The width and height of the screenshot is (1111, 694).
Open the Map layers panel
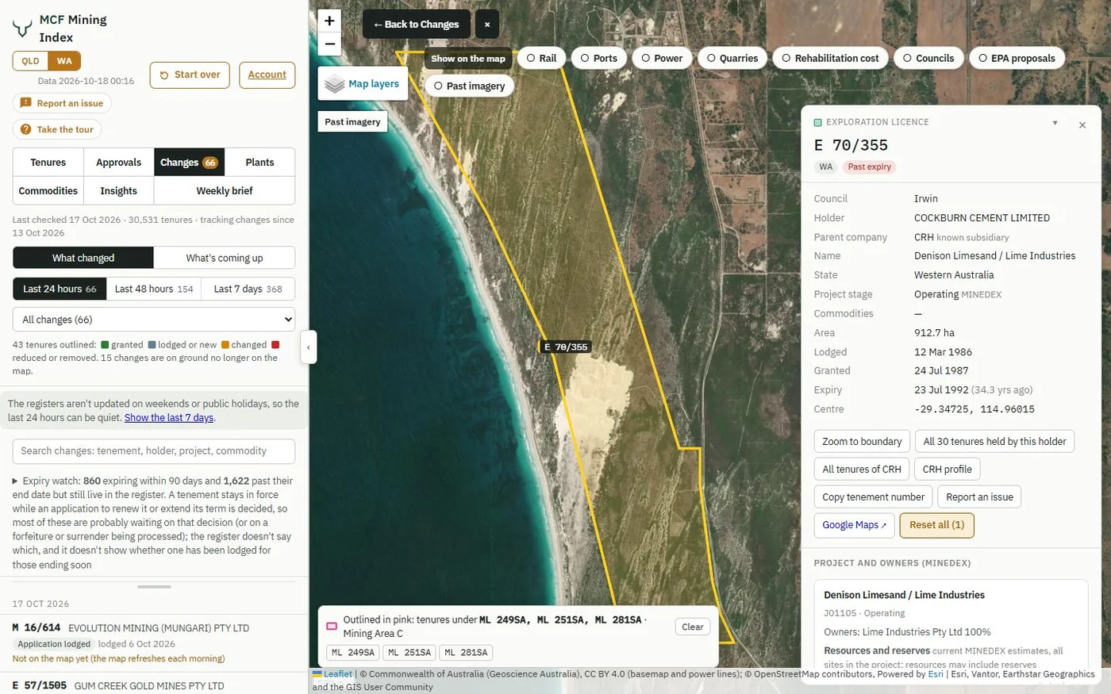363,83
